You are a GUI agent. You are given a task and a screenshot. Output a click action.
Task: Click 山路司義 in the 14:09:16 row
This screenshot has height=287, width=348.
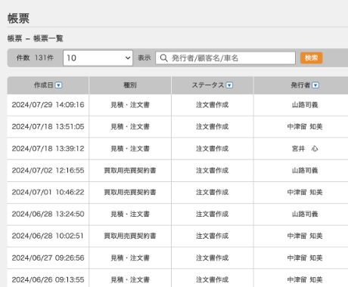305,105
